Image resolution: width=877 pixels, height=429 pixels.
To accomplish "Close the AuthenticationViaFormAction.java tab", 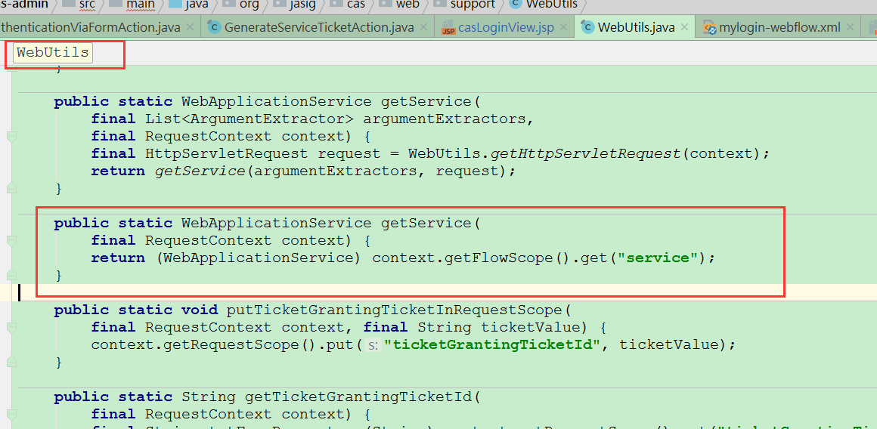I will point(191,27).
